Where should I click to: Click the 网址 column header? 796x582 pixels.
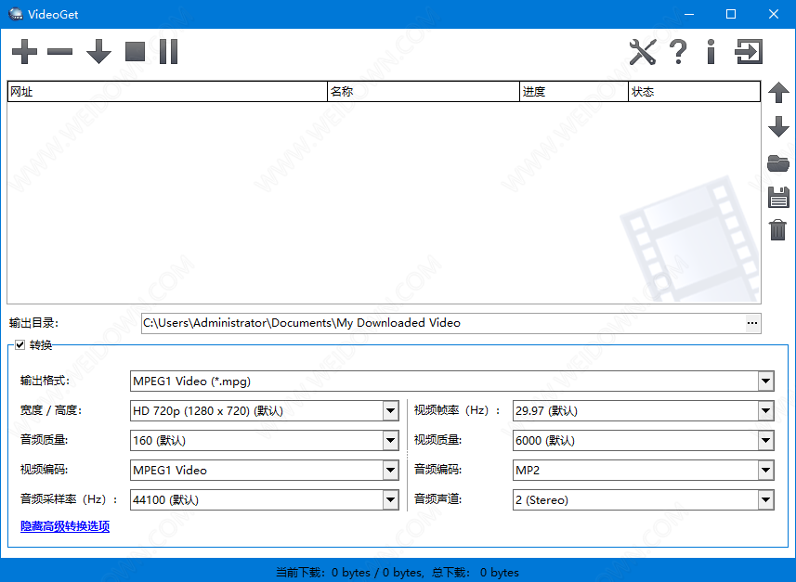click(167, 91)
